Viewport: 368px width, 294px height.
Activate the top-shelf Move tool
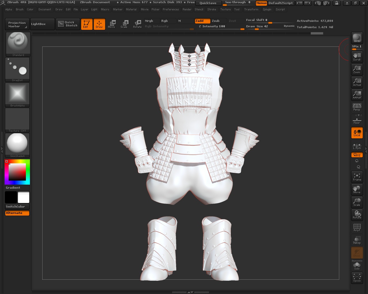pyautogui.click(x=112, y=24)
